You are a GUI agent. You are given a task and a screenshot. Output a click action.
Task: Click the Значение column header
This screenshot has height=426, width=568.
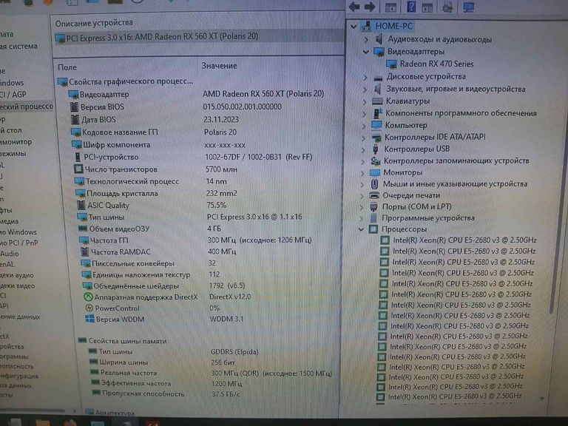(219, 66)
